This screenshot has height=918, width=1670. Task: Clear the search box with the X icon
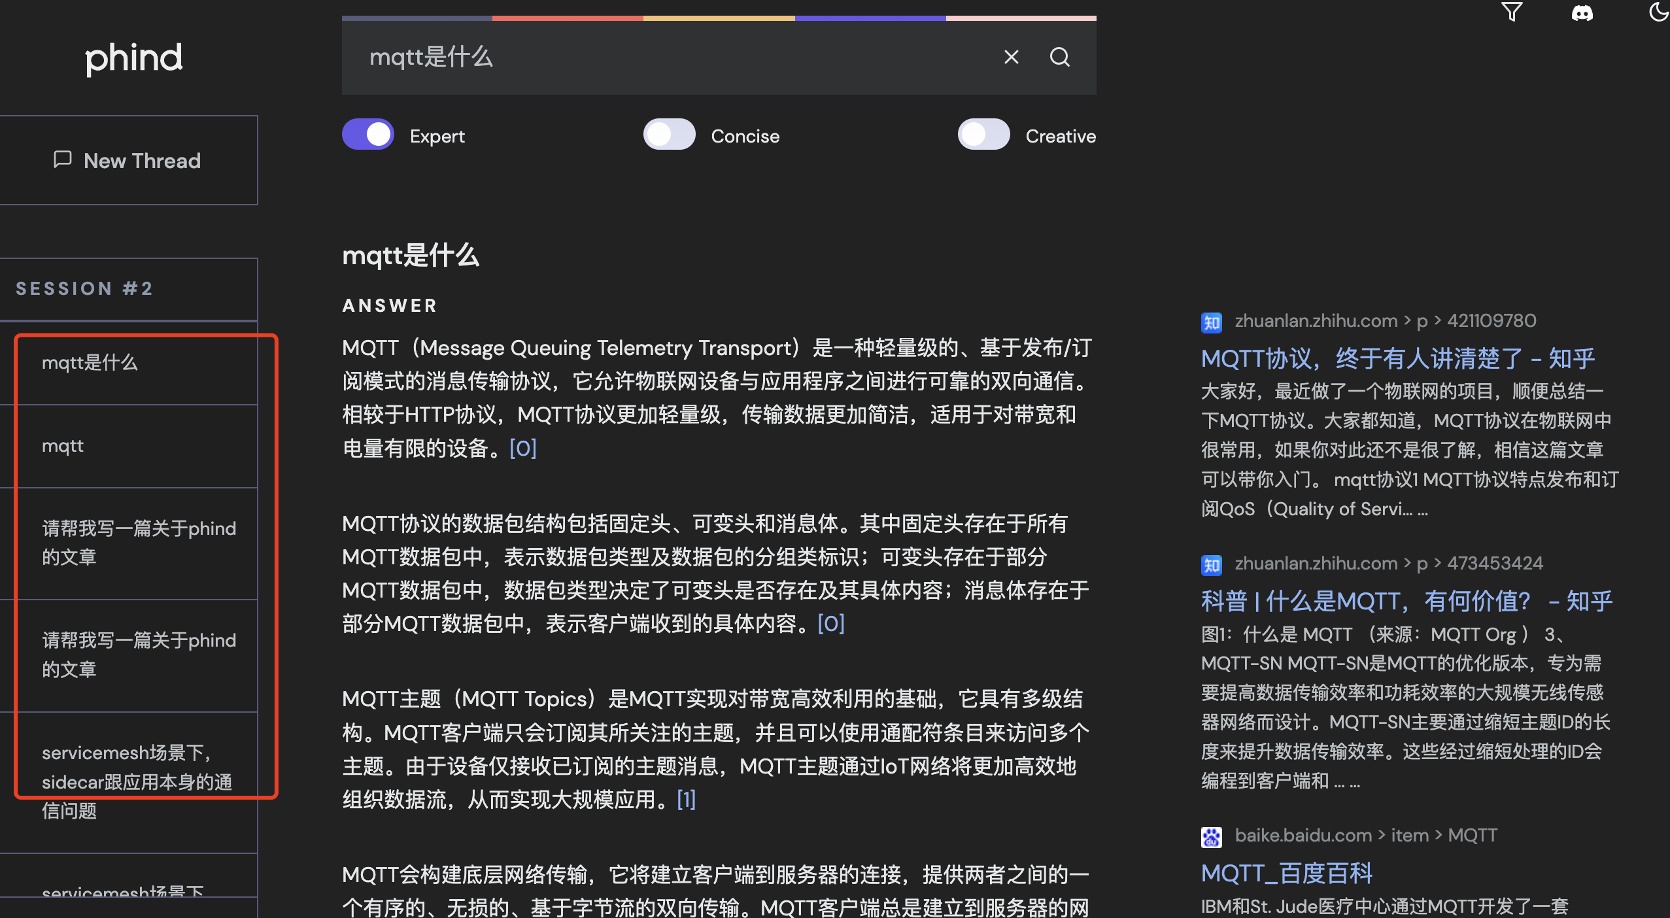coord(1012,58)
